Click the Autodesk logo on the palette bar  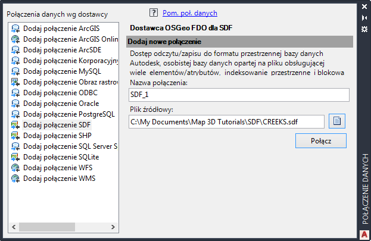(365, 233)
